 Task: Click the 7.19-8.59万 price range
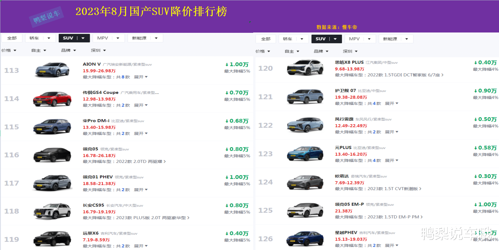[x=96, y=240]
